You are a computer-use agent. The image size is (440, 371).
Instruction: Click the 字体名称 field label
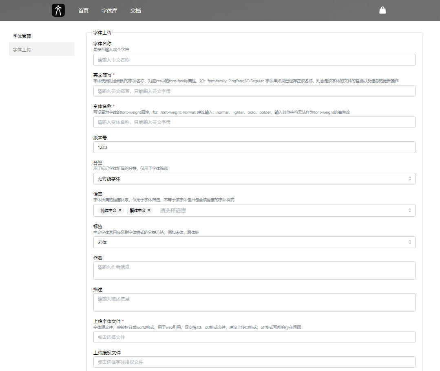point(102,44)
